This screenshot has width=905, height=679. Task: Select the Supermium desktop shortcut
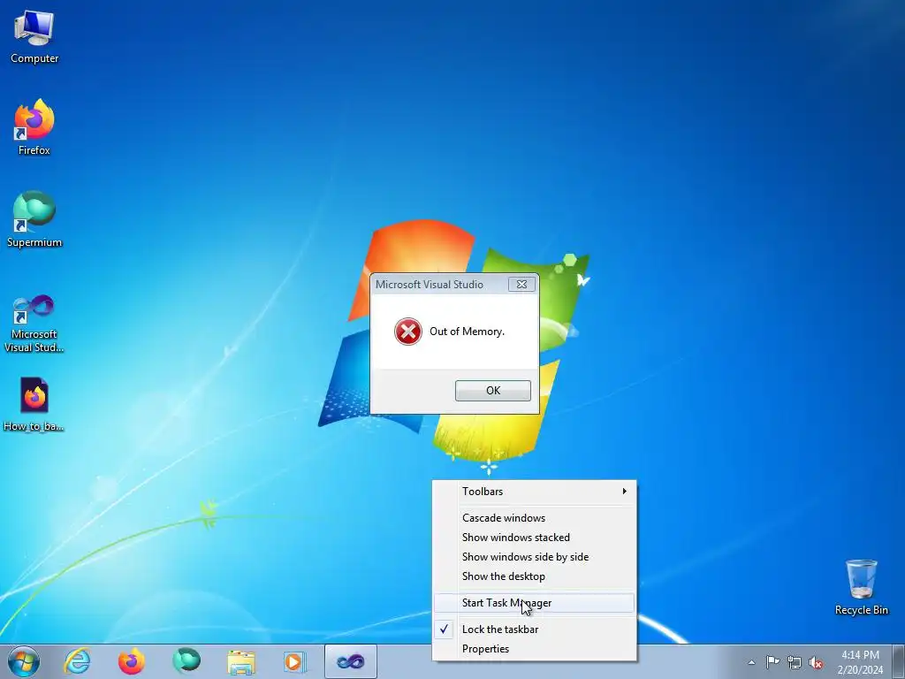pyautogui.click(x=34, y=219)
